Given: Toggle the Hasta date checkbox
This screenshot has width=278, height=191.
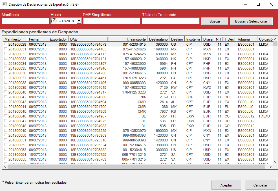Looking at the screenshot, I should point(54,21).
